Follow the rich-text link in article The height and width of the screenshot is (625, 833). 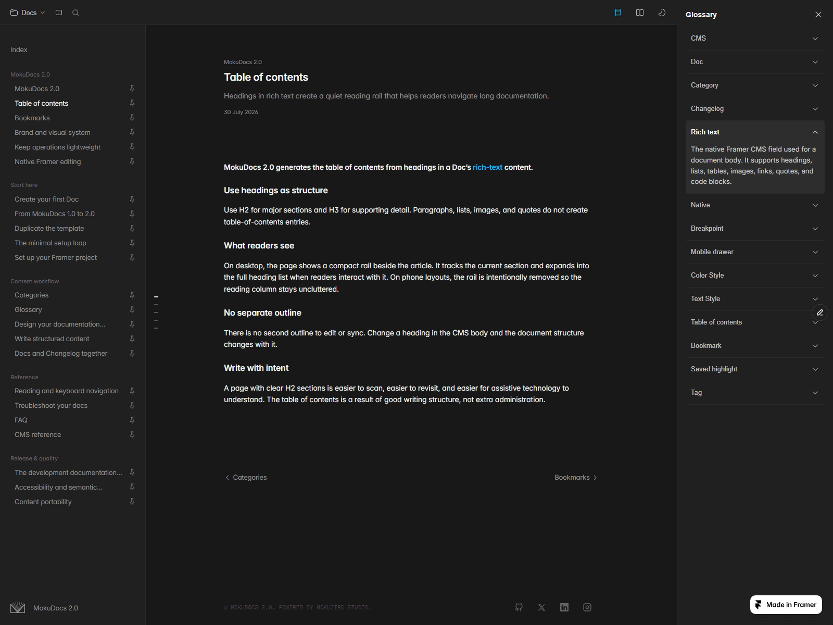[487, 167]
